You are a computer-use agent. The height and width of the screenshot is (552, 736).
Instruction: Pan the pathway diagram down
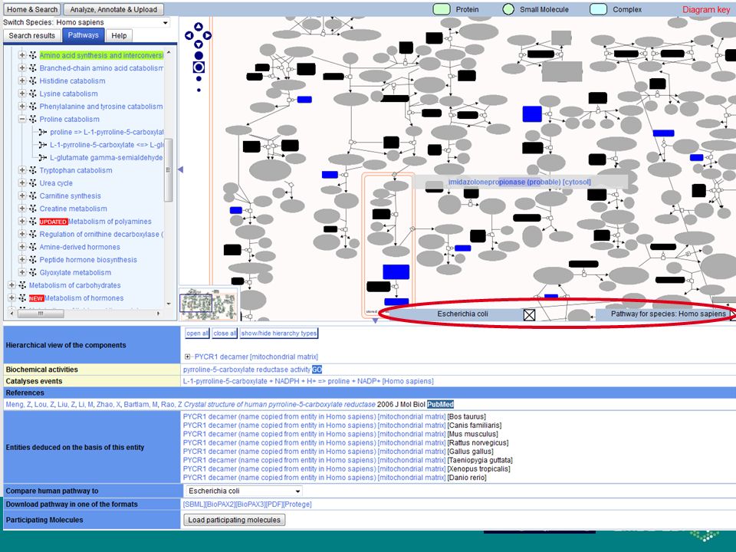[198, 44]
